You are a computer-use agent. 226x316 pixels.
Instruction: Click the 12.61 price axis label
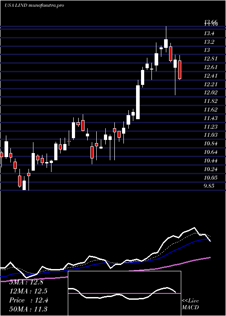click(211, 67)
